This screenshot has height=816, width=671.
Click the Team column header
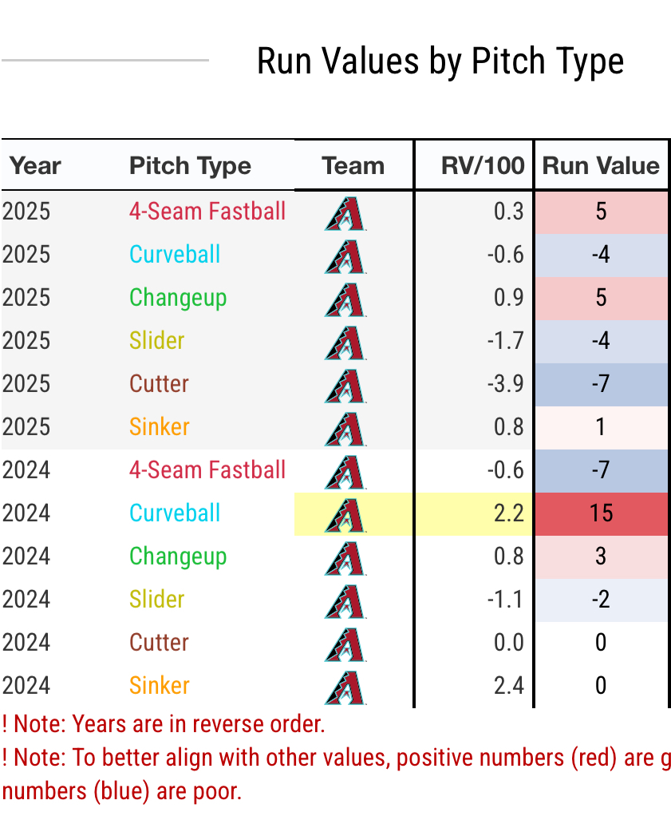point(353,166)
